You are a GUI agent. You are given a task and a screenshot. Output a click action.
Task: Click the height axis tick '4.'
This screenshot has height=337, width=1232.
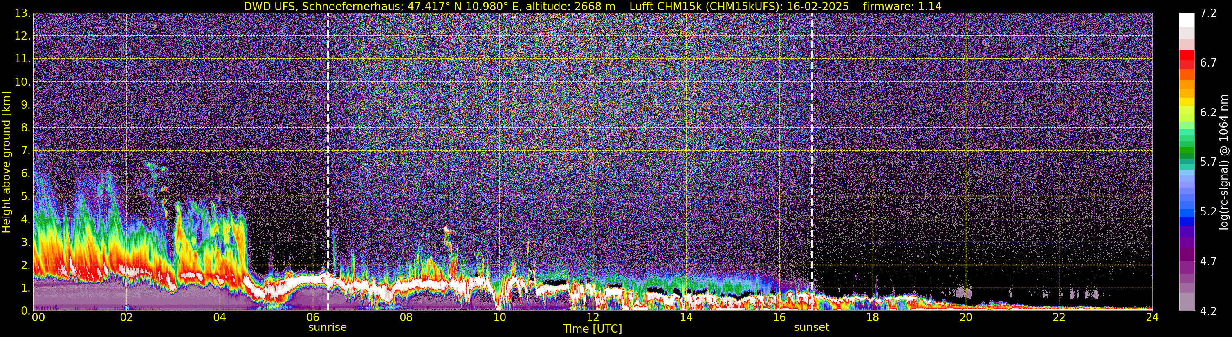(x=26, y=219)
